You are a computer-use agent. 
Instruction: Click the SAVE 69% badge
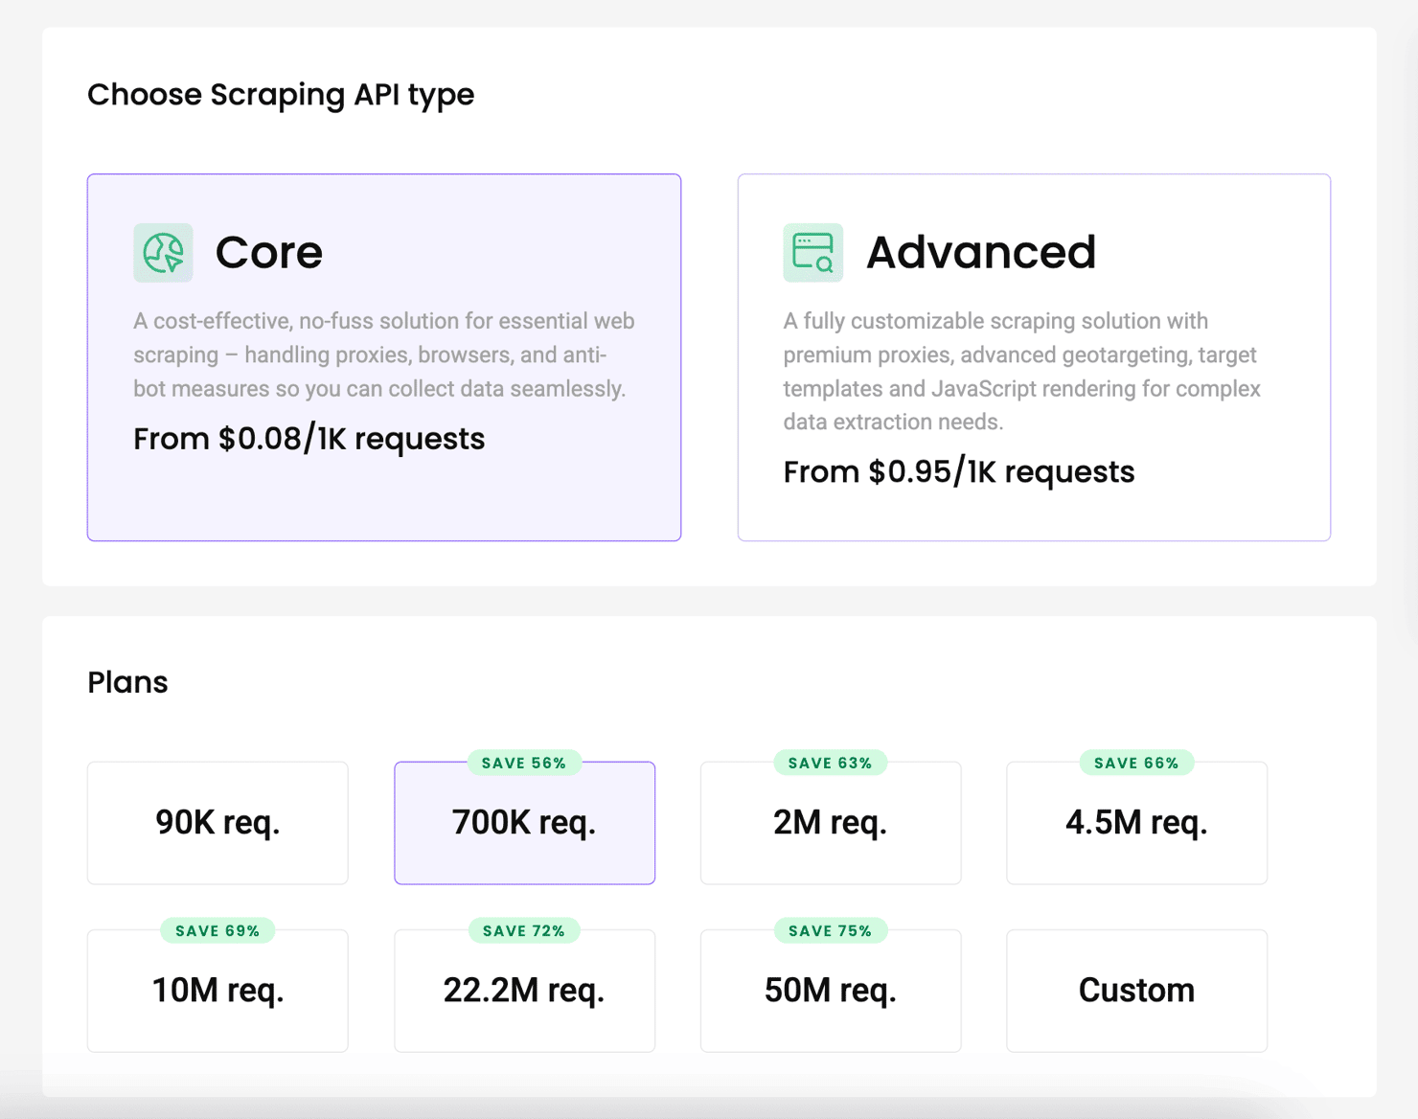tap(217, 931)
